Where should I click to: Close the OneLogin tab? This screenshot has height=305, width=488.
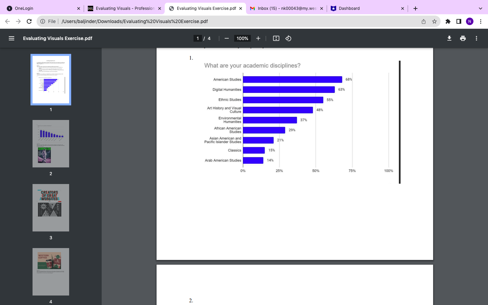tap(79, 8)
